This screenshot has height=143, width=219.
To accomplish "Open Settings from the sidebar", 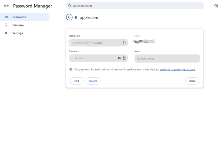I will pyautogui.click(x=18, y=33).
